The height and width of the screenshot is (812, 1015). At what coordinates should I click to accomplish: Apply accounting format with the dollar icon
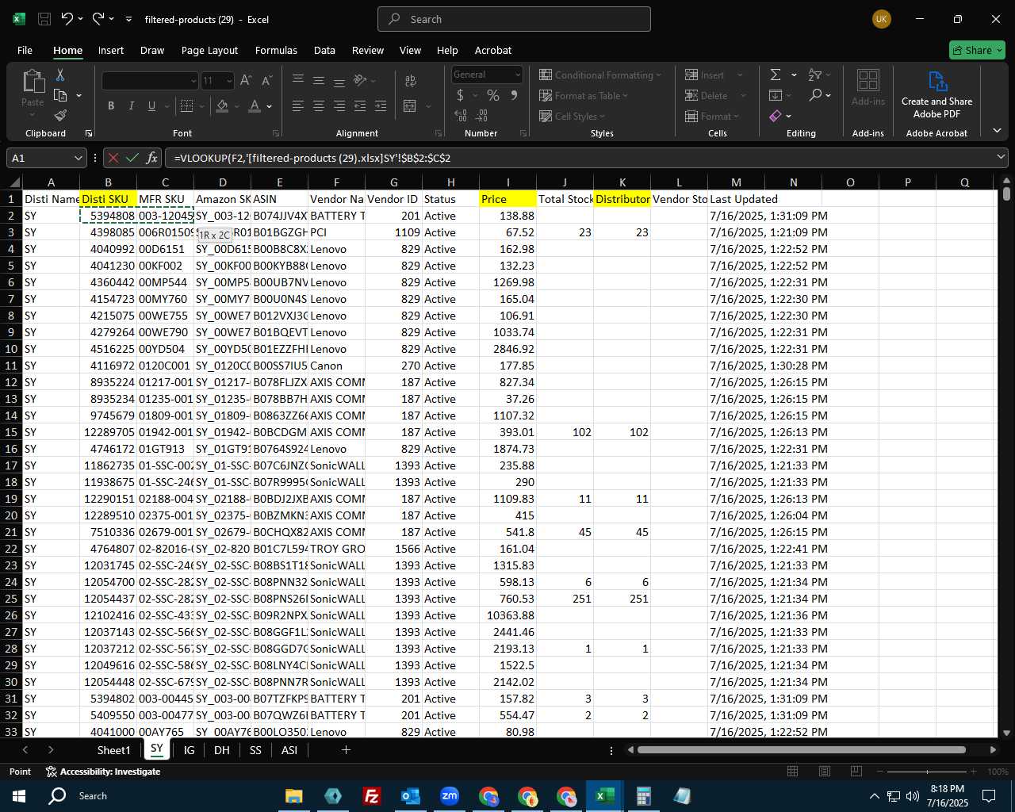[x=461, y=95]
